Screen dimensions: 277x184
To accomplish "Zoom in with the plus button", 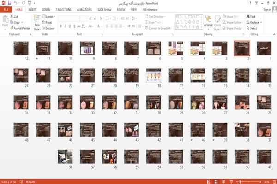I will pyautogui.click(x=260, y=182).
